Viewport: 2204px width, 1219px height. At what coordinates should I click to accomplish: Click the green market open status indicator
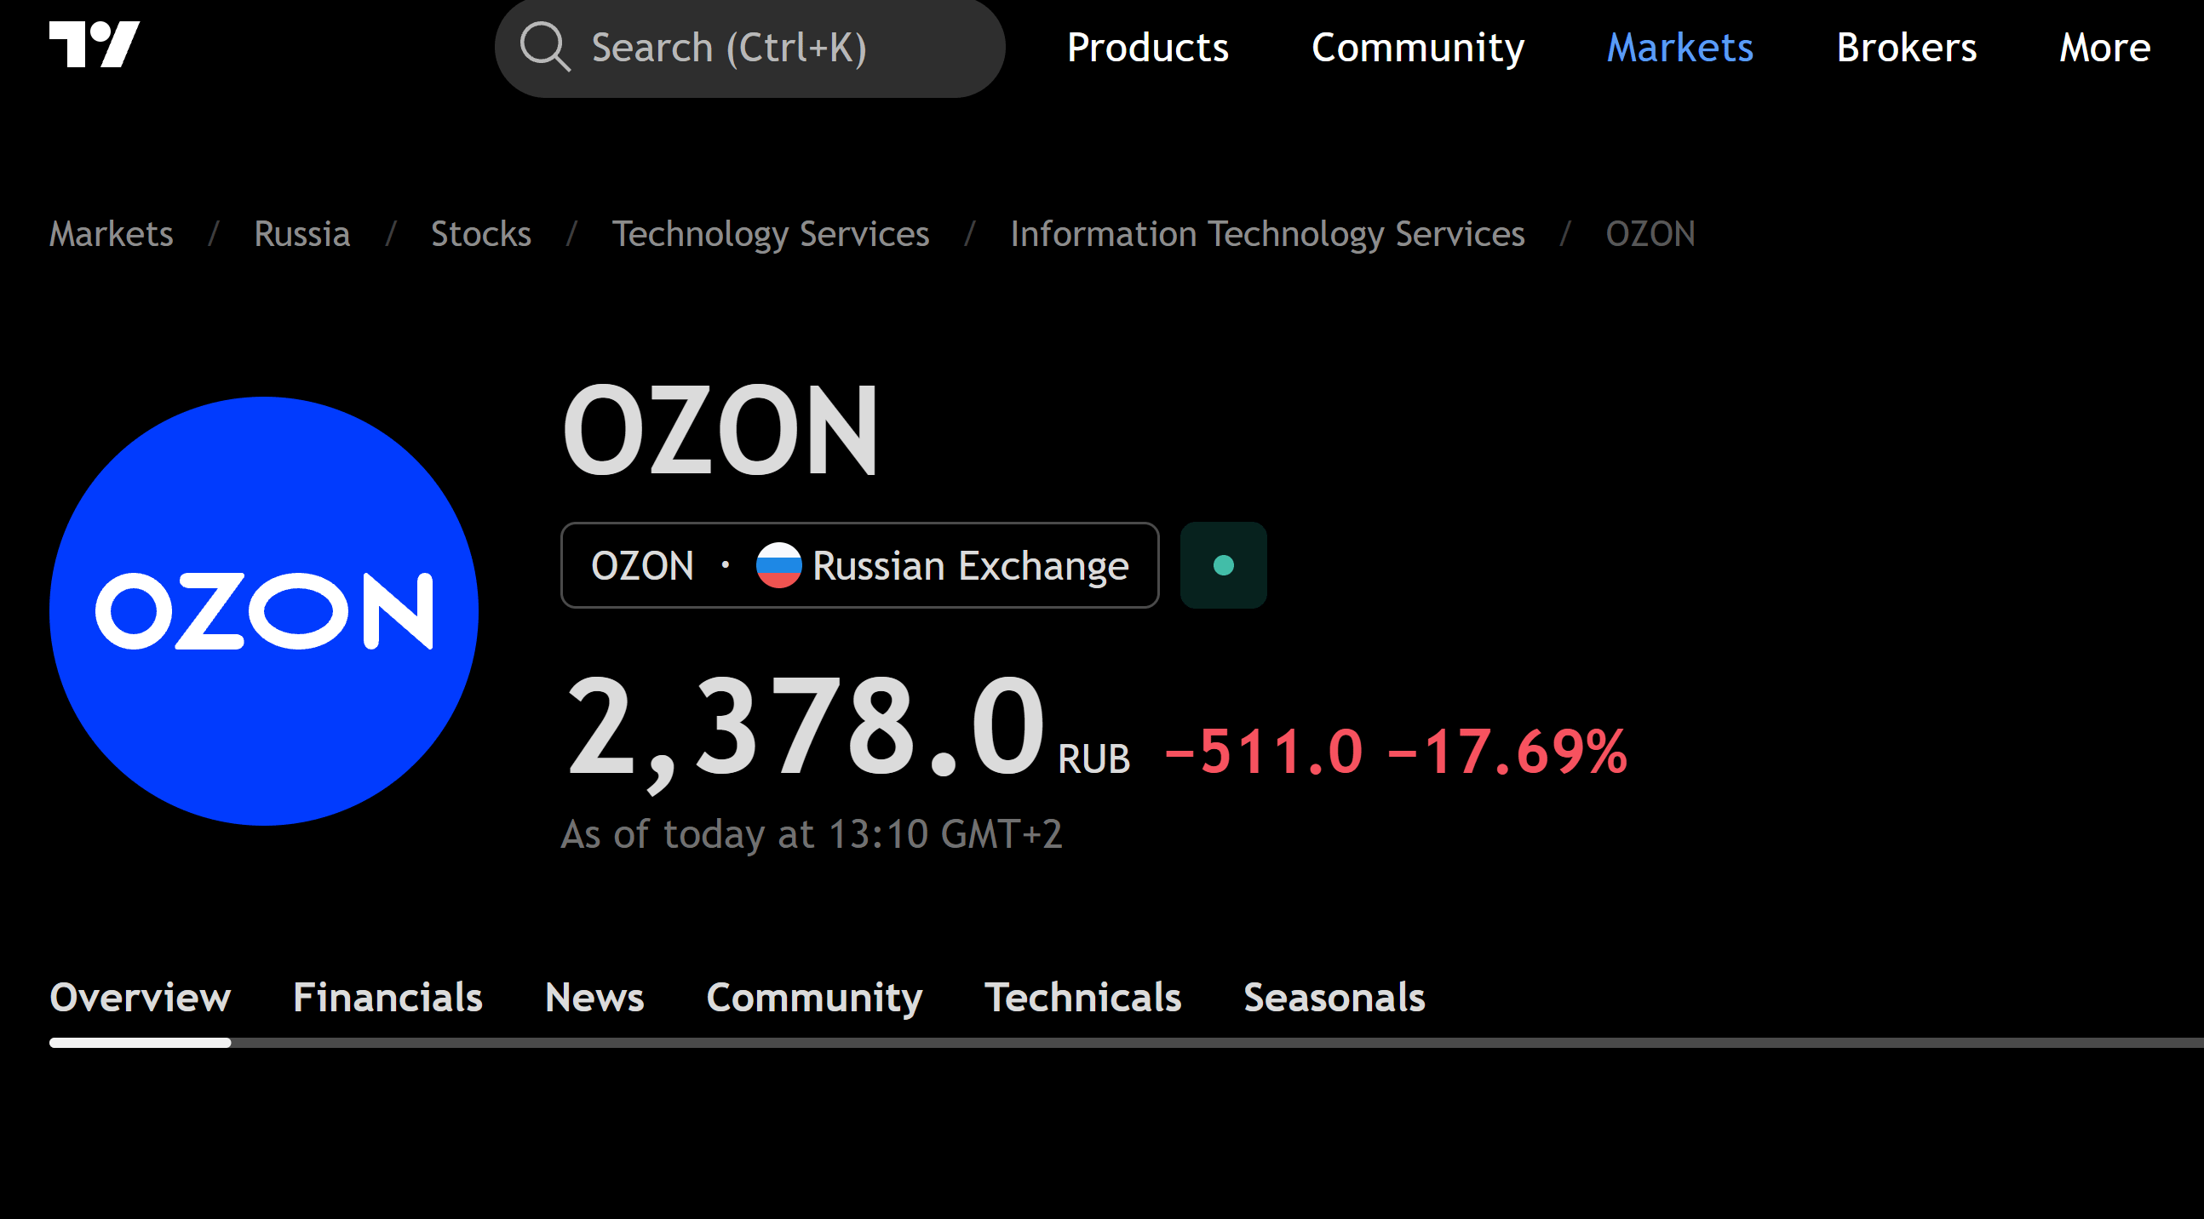tap(1224, 565)
